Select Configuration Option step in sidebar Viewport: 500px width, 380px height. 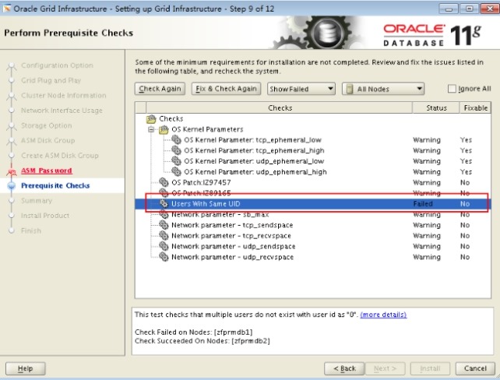57,65
